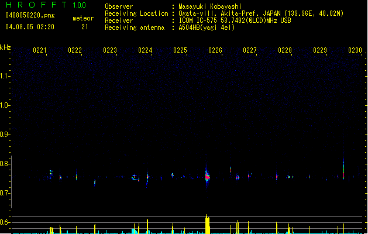The height and width of the screenshot is (234, 368).
Task: Click the 0221 time marker
Action: point(40,50)
